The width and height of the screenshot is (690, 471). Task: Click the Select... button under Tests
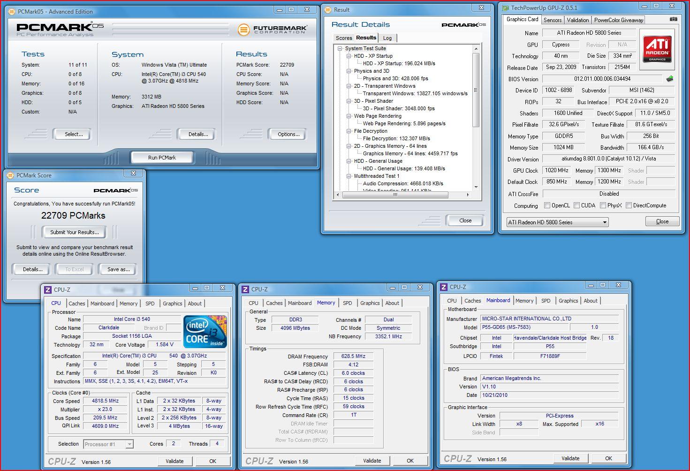[x=73, y=134]
